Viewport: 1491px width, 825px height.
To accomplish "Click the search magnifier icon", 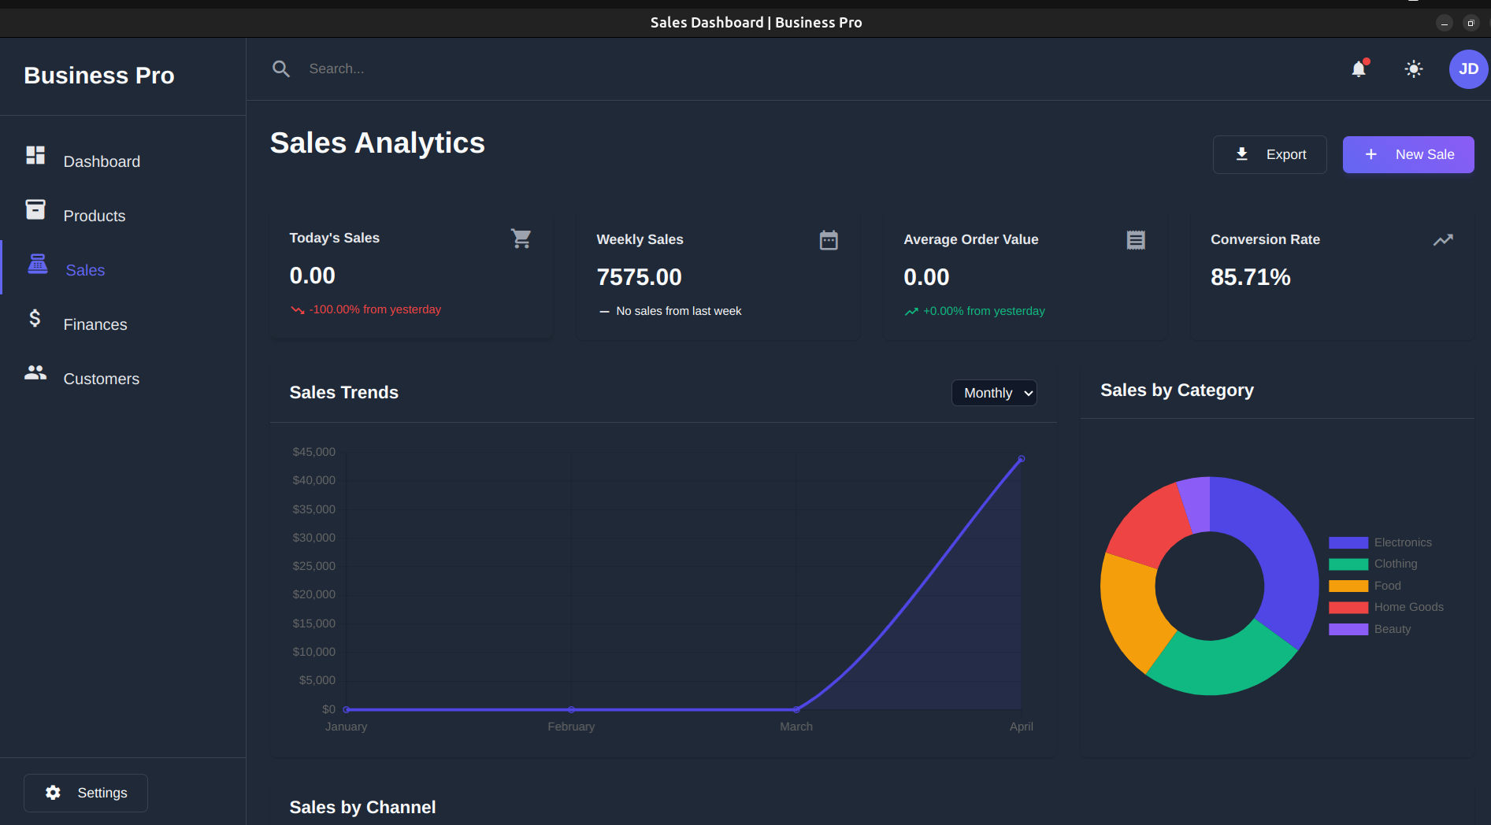I will (281, 69).
